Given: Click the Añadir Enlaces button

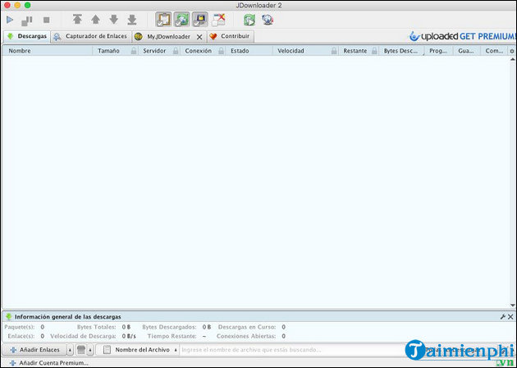Looking at the screenshot, I should click(34, 350).
